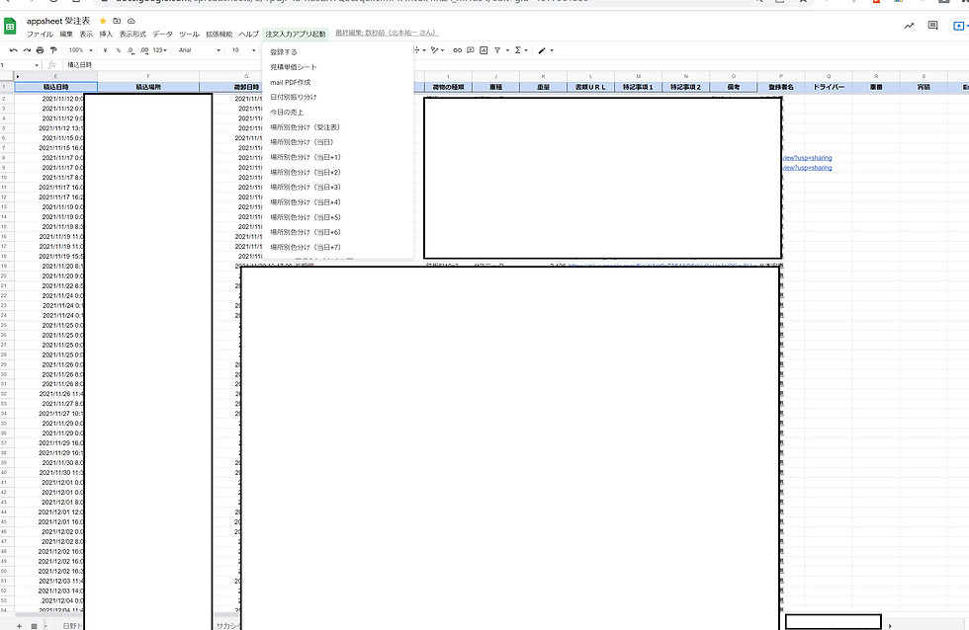Choose 登録する from the menu
Screen dimensions: 969x630
(284, 51)
